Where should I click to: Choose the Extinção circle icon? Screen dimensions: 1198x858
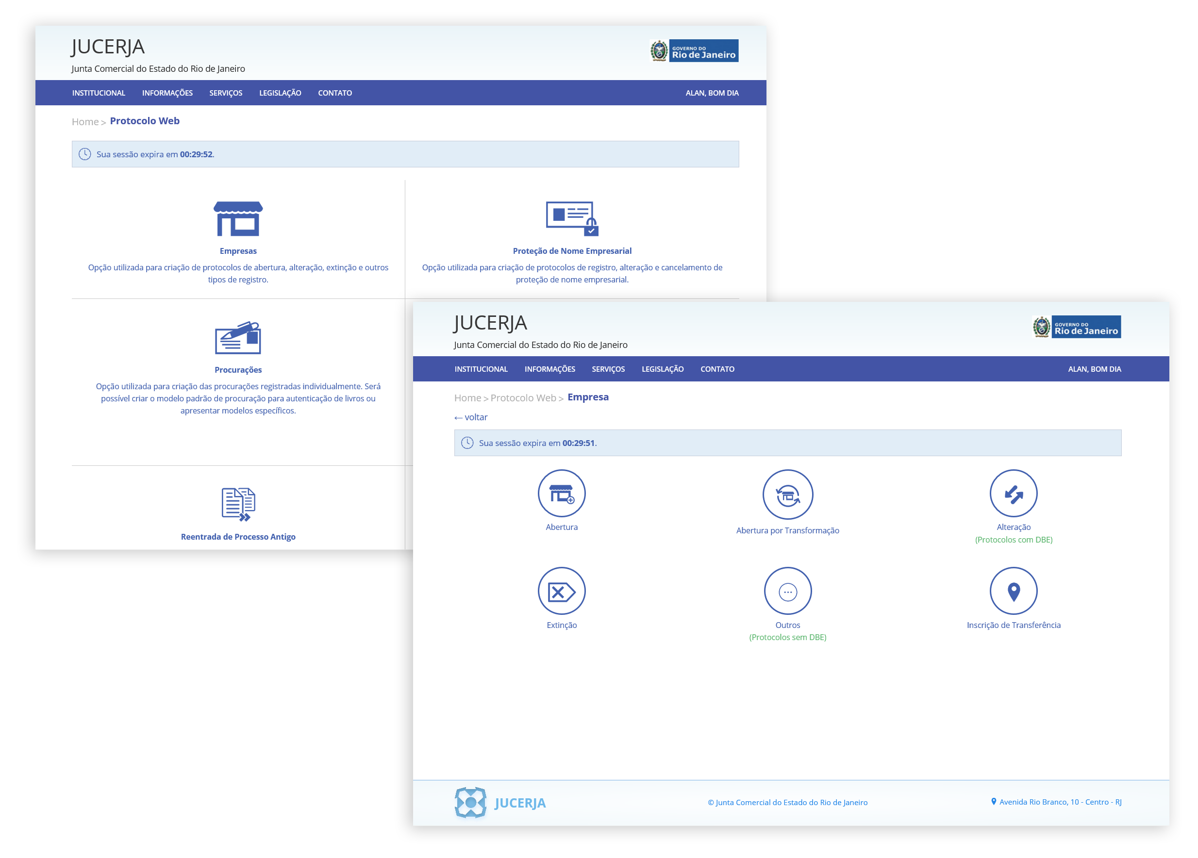point(562,591)
